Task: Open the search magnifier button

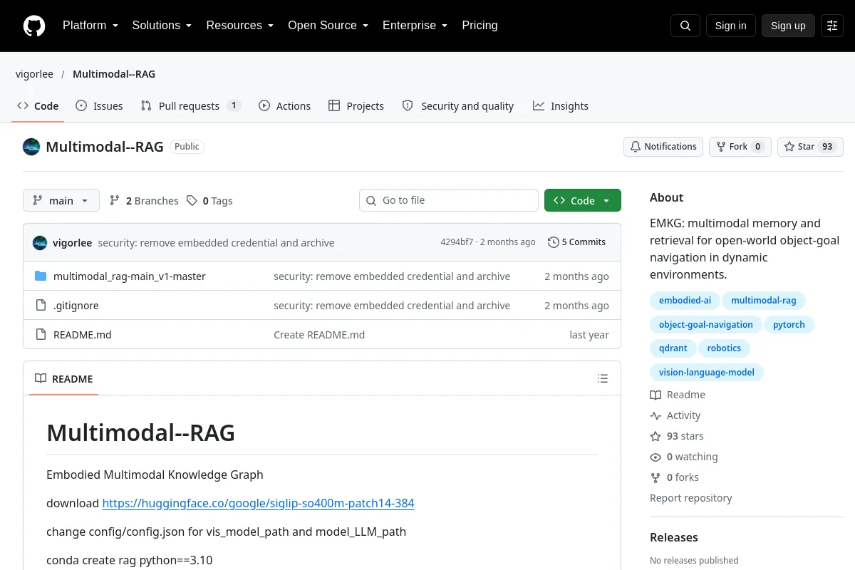Action: [685, 26]
